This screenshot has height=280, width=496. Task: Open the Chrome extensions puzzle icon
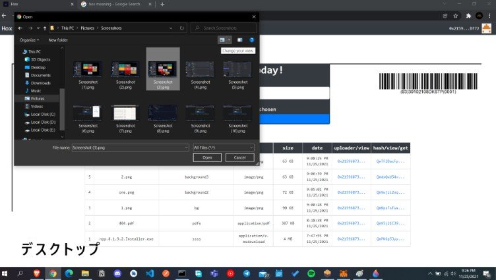(468, 16)
